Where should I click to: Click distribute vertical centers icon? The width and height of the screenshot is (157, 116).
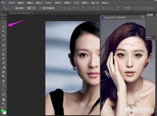(x=94, y=8)
